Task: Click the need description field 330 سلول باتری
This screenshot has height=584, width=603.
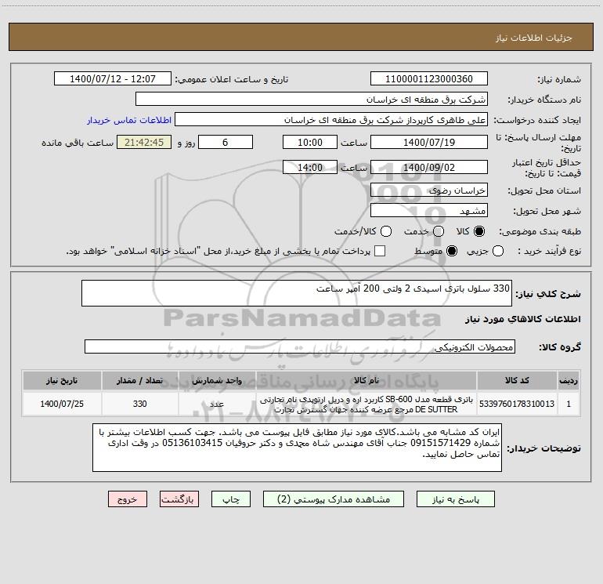Action: [297, 293]
